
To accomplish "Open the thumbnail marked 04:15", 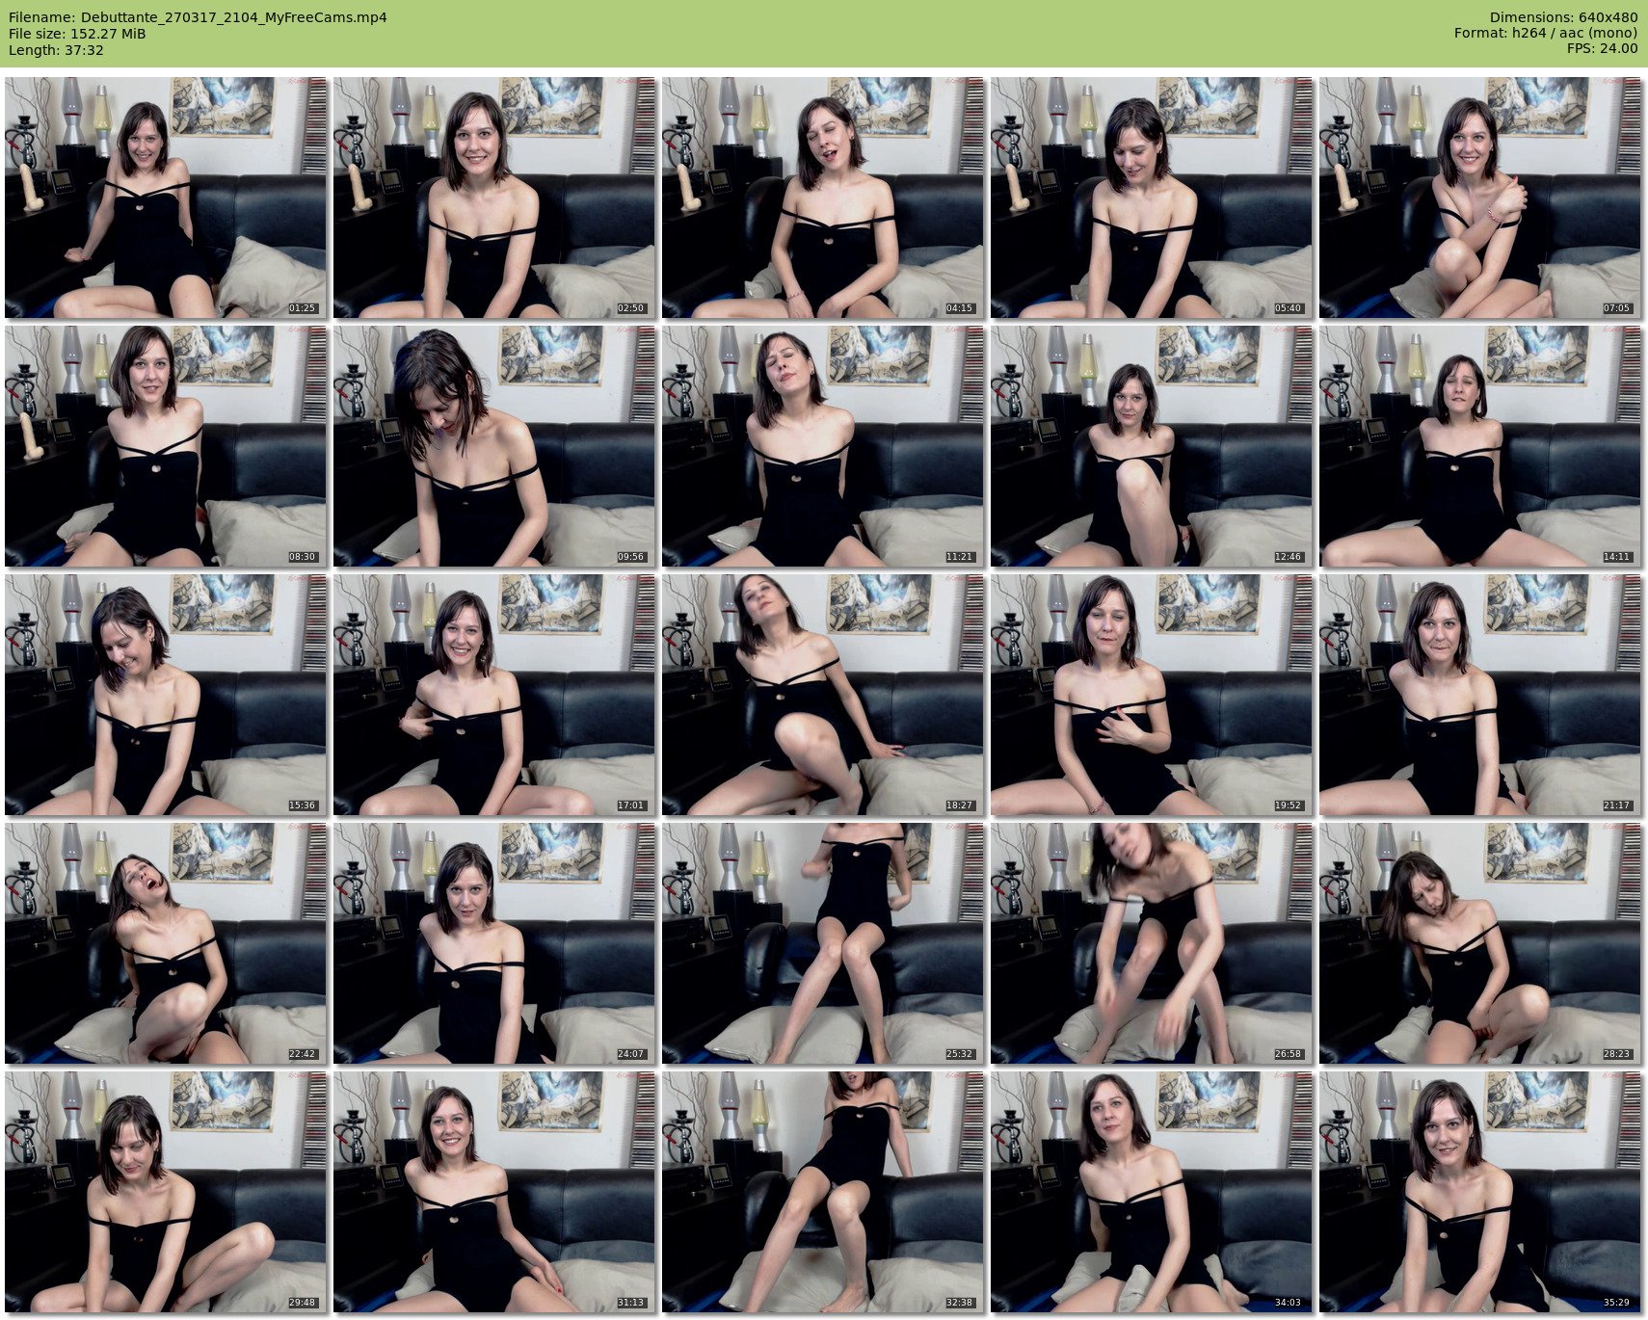I will 823,198.
